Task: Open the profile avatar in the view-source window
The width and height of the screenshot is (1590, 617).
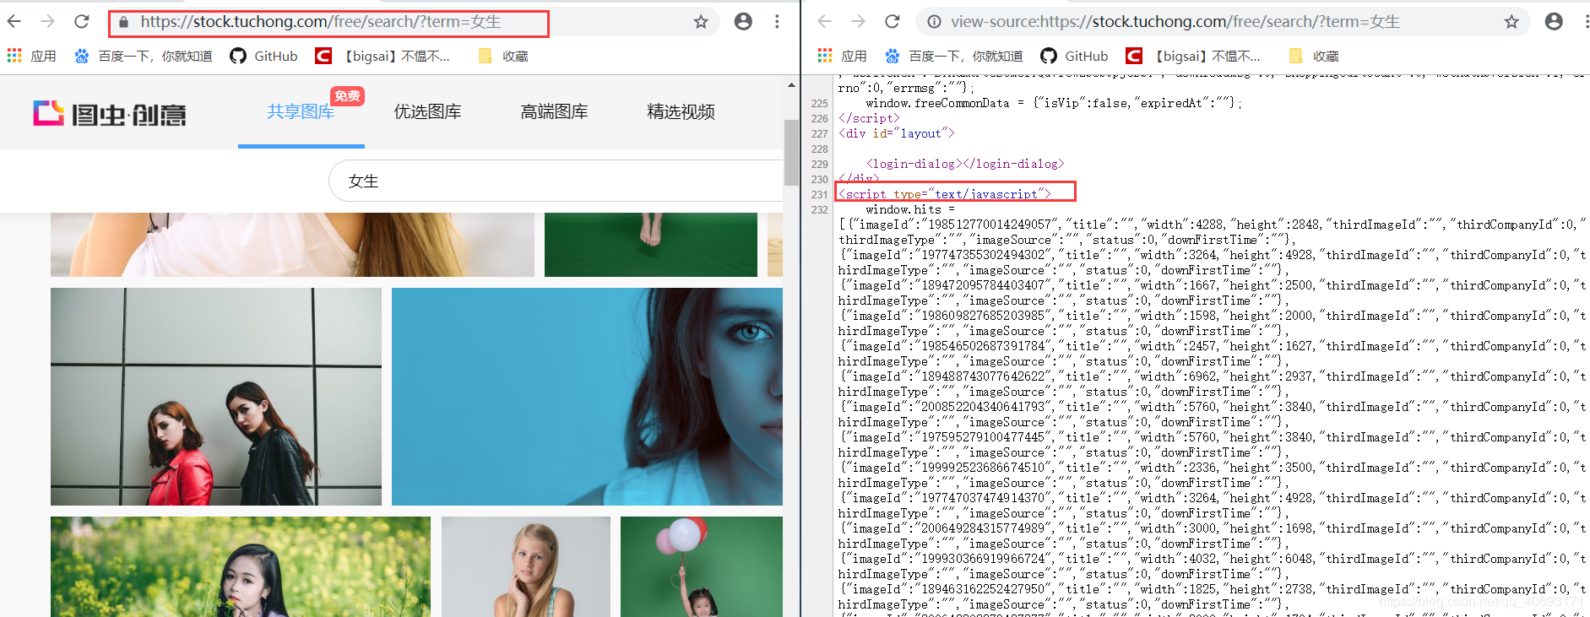Action: pyautogui.click(x=1554, y=22)
